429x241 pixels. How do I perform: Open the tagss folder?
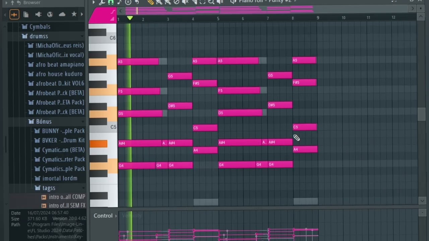(45, 188)
